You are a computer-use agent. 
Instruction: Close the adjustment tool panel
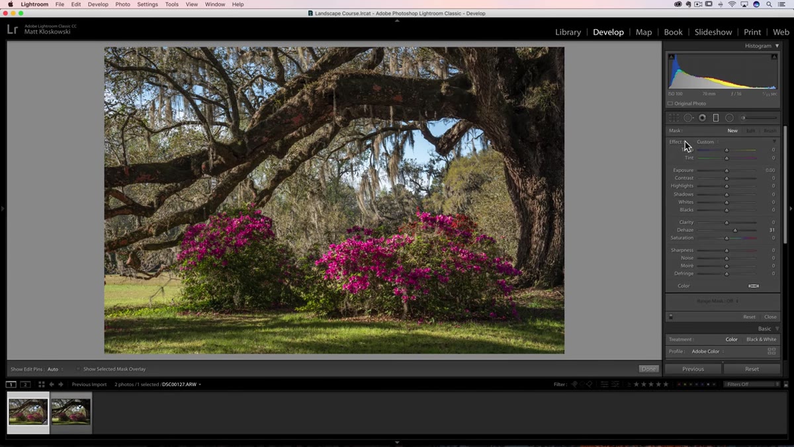click(770, 317)
